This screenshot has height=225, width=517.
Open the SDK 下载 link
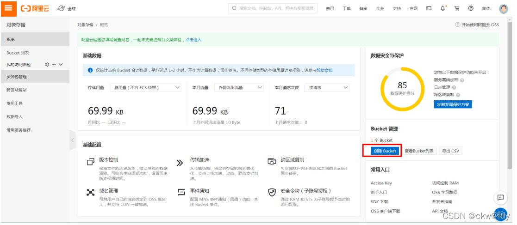click(x=380, y=201)
